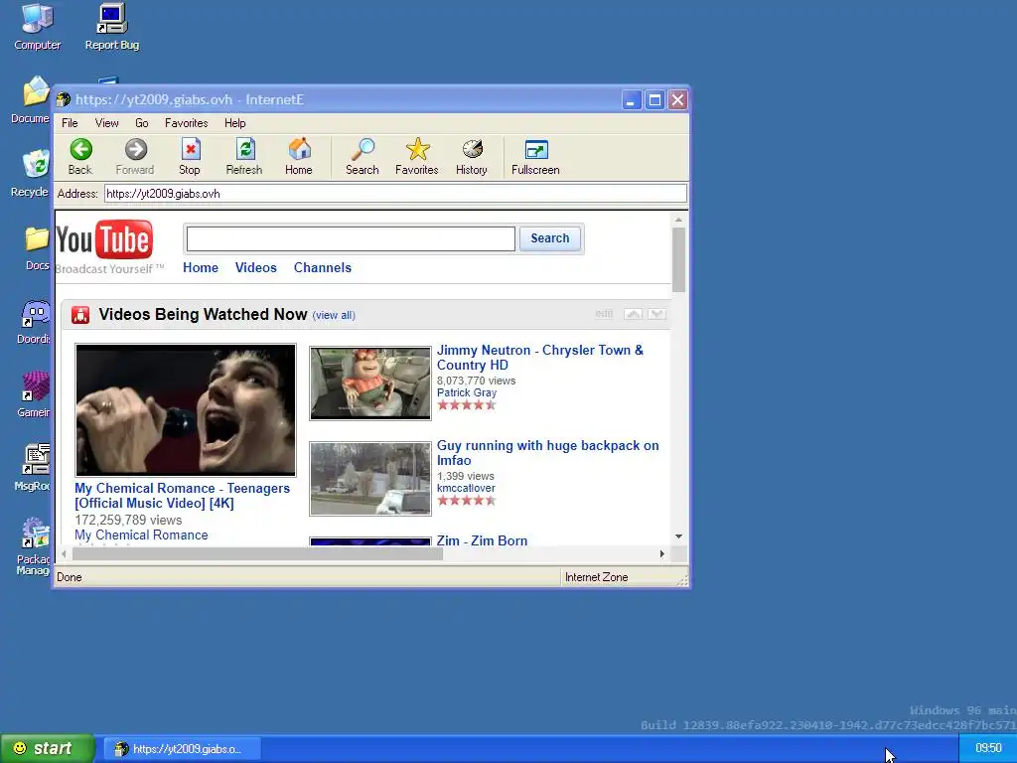The height and width of the screenshot is (763, 1017).
Task: Click the (view all) link
Action: click(334, 315)
